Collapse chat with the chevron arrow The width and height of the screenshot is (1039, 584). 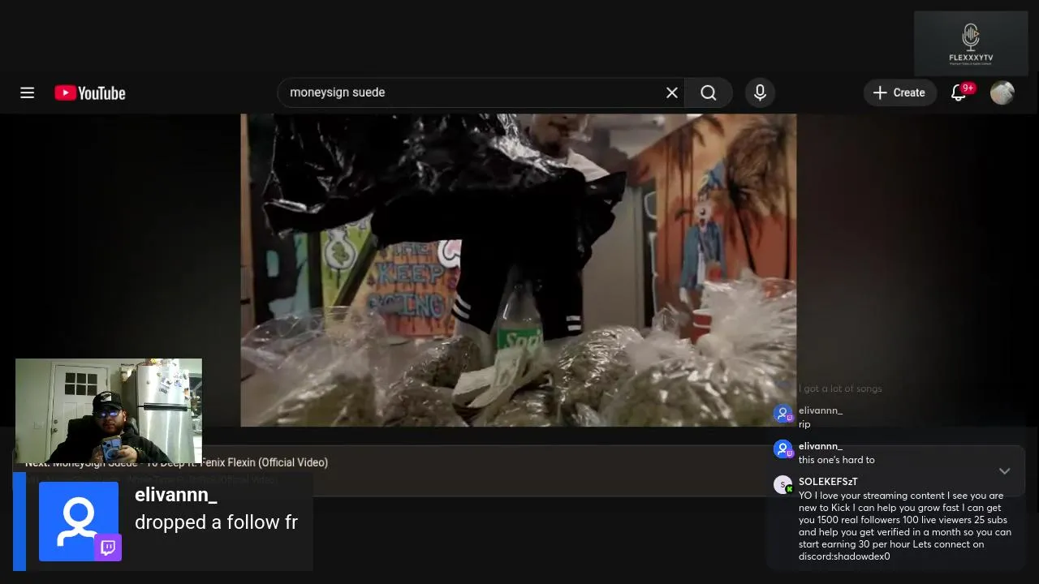tap(1004, 470)
